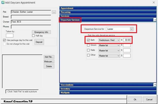Click the Kennel Connection app icon in title bar
The image size is (158, 104).
(x=3, y=3)
